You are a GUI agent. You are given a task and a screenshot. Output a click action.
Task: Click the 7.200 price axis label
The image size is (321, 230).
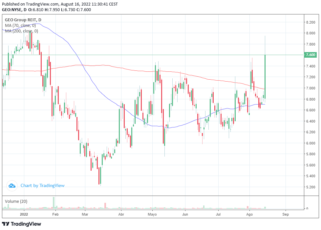(x=310, y=77)
